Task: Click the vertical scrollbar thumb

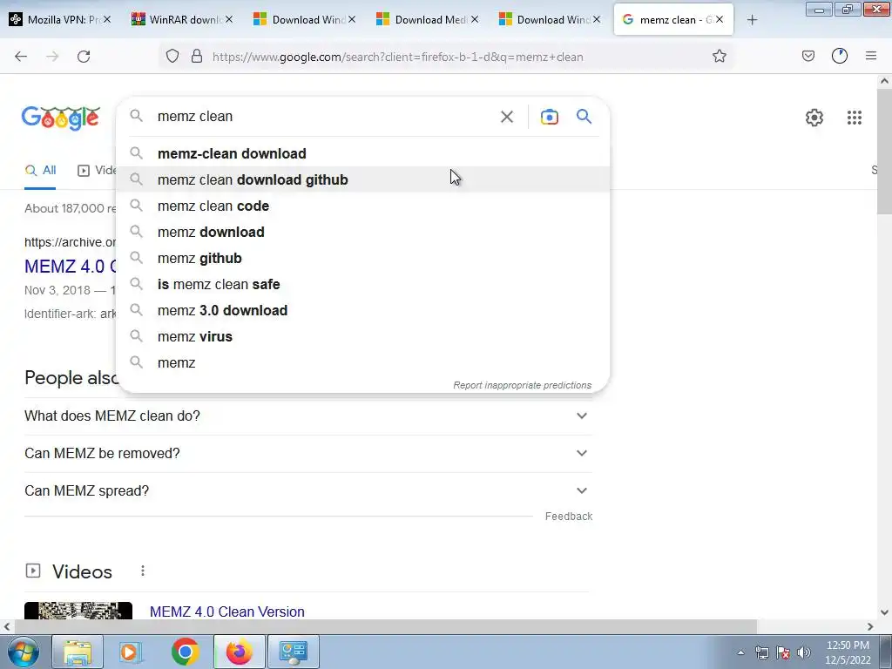Action: coord(884,152)
